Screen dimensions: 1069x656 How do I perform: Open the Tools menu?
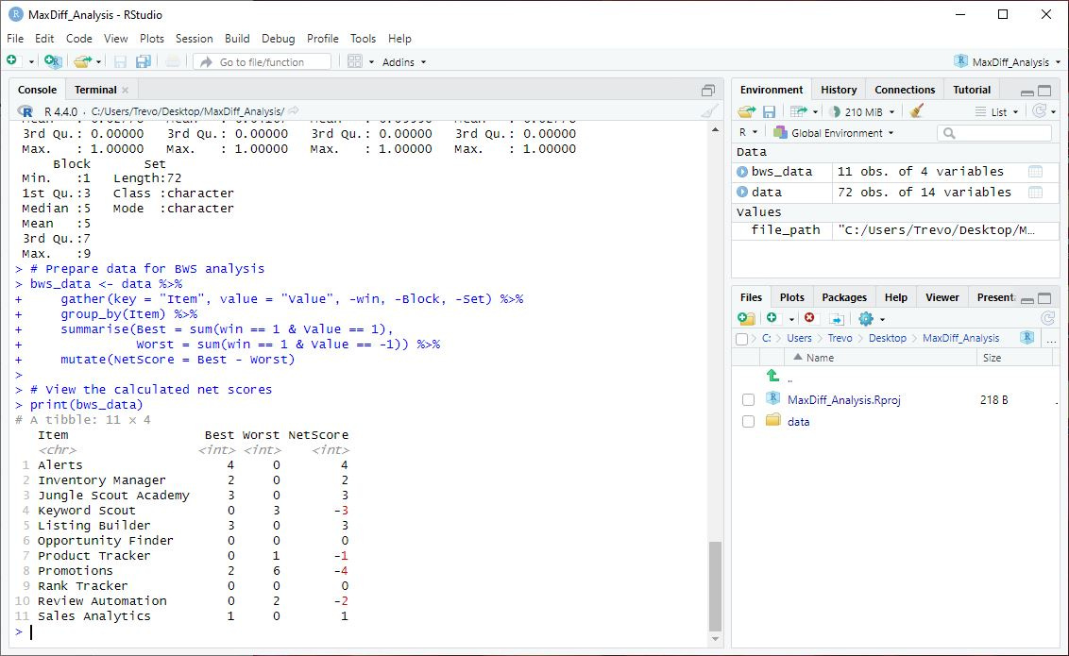coord(363,39)
